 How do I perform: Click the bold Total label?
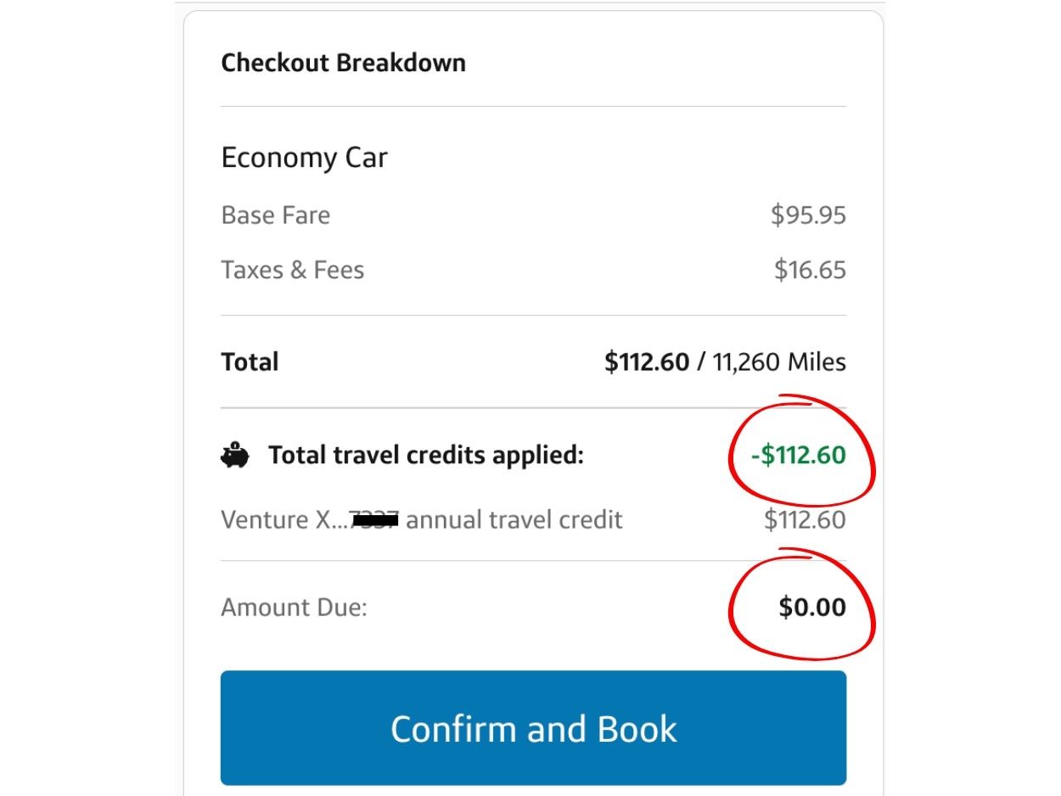point(250,362)
